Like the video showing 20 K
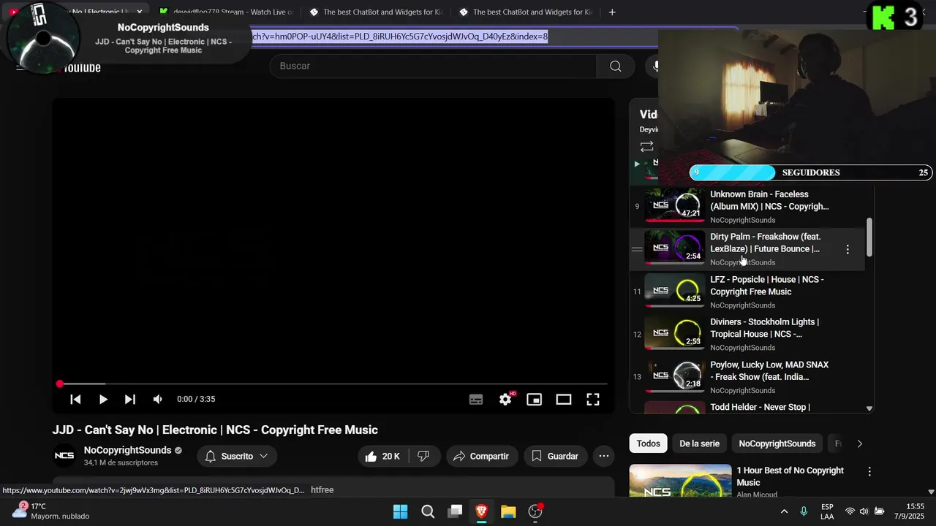The height and width of the screenshot is (526, 936). pyautogui.click(x=382, y=456)
